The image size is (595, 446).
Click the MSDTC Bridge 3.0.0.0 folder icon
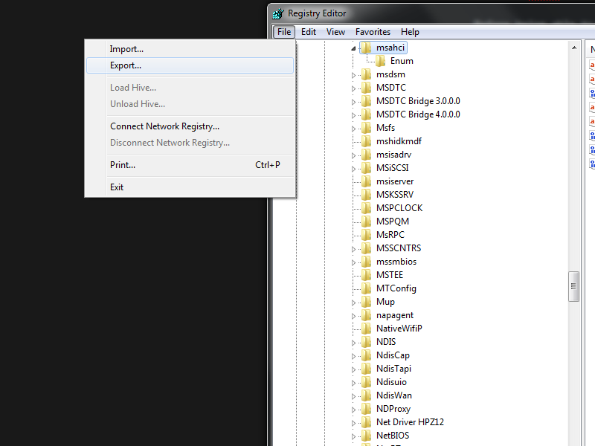(x=366, y=101)
